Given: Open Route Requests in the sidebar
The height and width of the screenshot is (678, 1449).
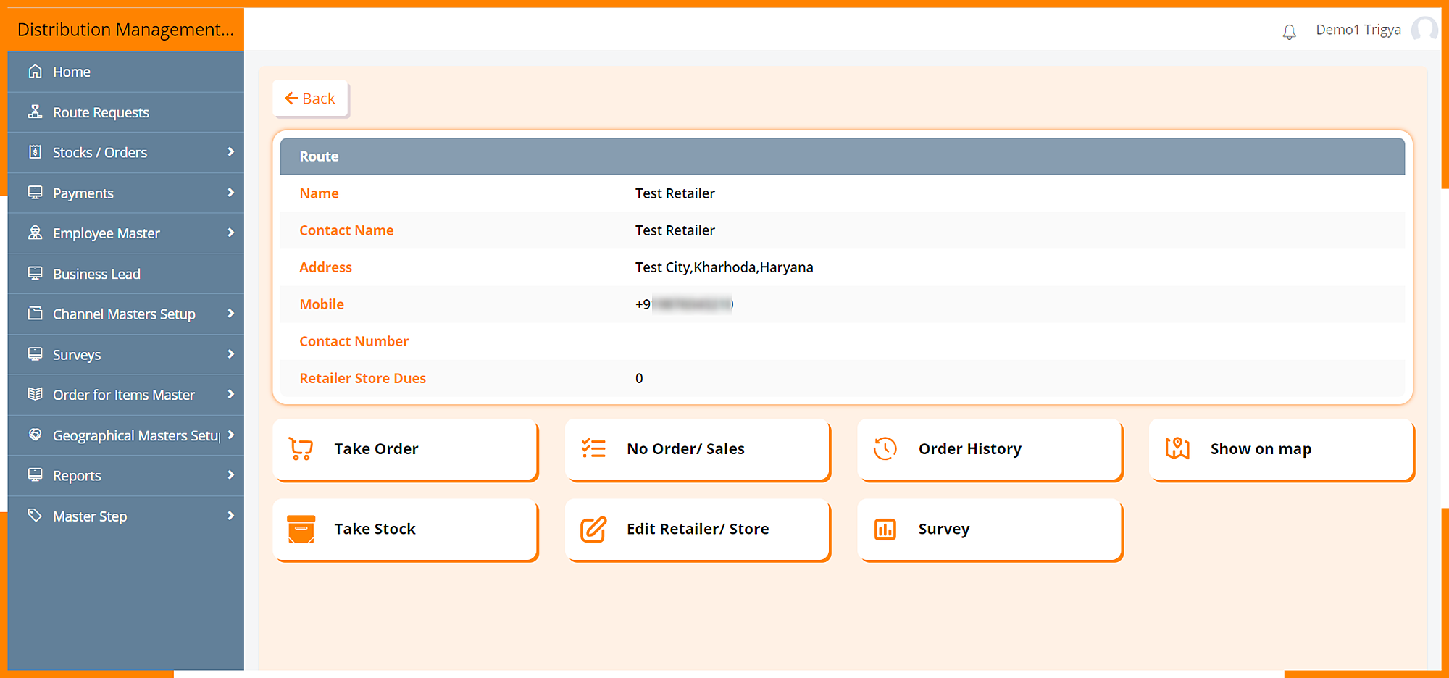Looking at the screenshot, I should click(101, 112).
